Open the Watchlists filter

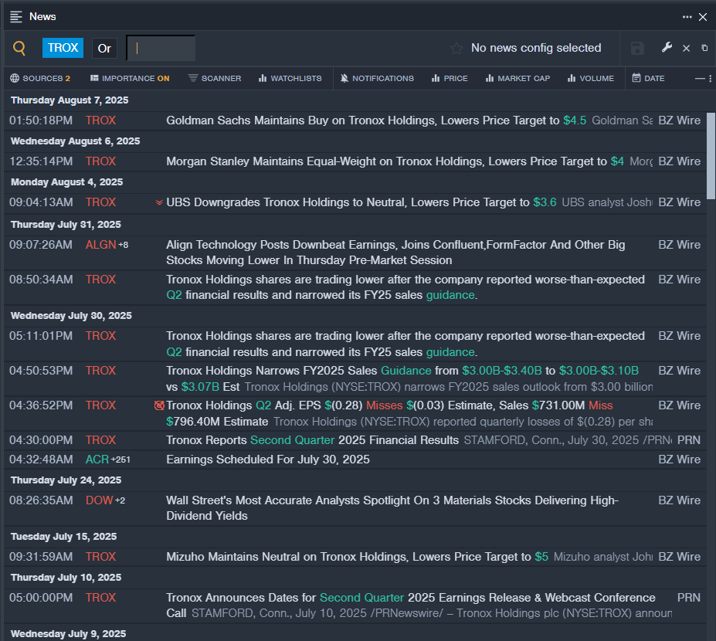(x=290, y=79)
